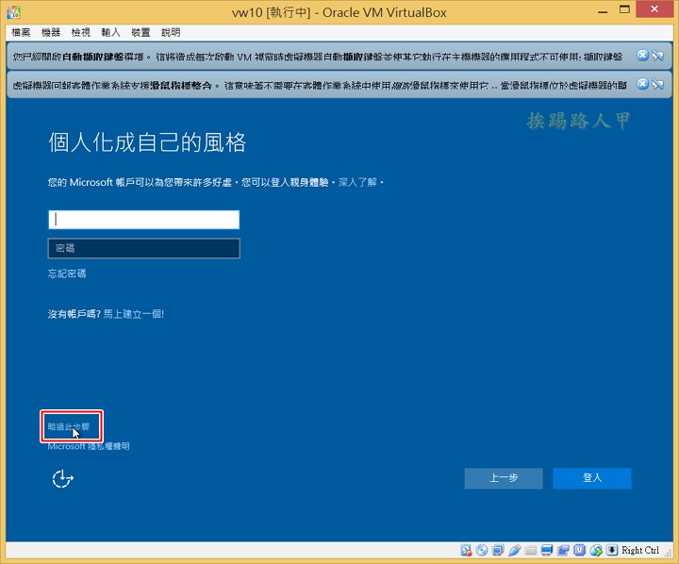This screenshot has width=679, height=564.
Task: Click the optical disc status icon
Action: click(x=482, y=550)
